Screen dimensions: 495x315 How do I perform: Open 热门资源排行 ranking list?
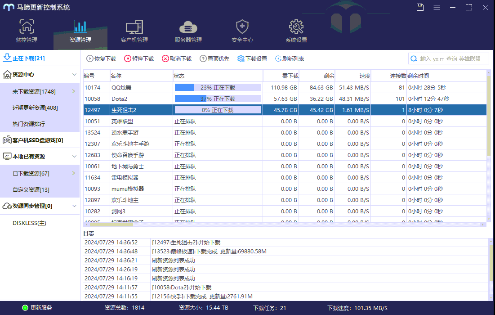[29, 124]
